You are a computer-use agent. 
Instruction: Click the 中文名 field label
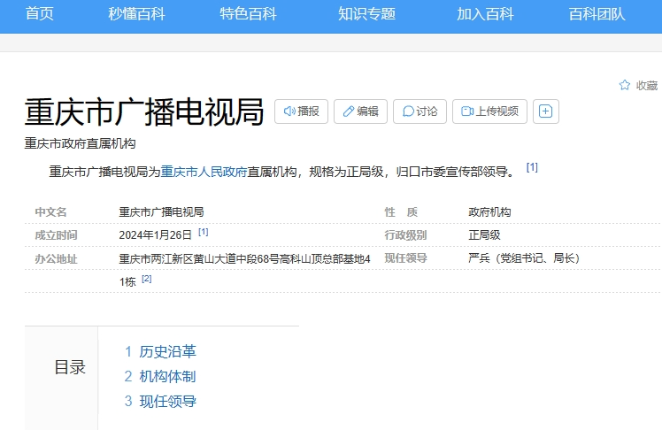click(50, 211)
